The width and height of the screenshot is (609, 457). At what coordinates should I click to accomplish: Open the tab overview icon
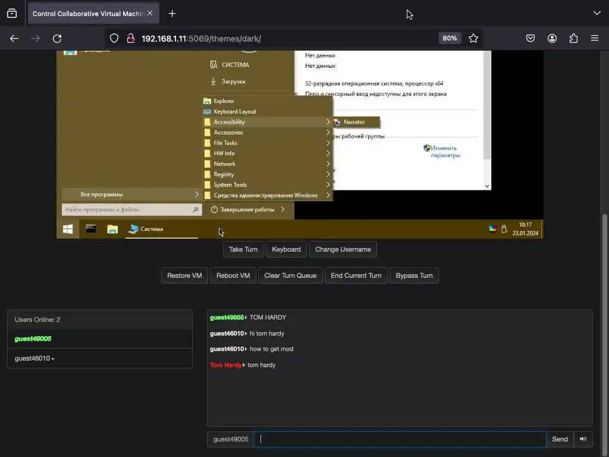coord(12,14)
